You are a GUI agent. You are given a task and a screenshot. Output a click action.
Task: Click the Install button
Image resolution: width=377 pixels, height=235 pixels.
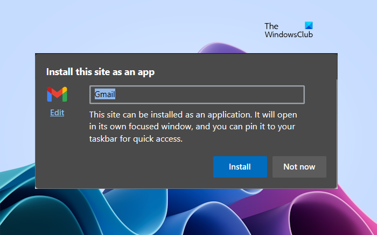[x=240, y=167]
